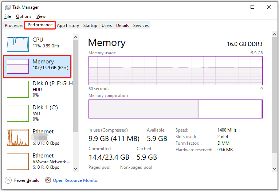Open the VMware Network Ethernet graph
Image resolution: width=279 pixels, height=191 pixels.
coord(18,161)
